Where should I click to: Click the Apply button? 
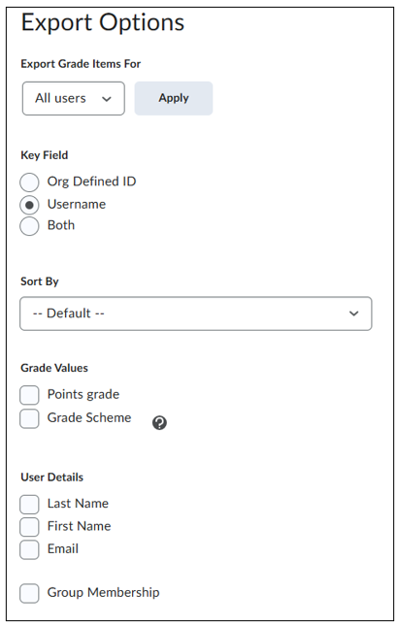174,99
